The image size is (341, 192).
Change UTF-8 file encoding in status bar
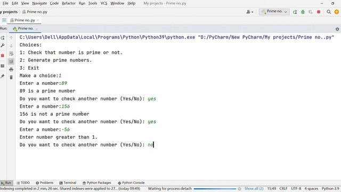(296, 188)
